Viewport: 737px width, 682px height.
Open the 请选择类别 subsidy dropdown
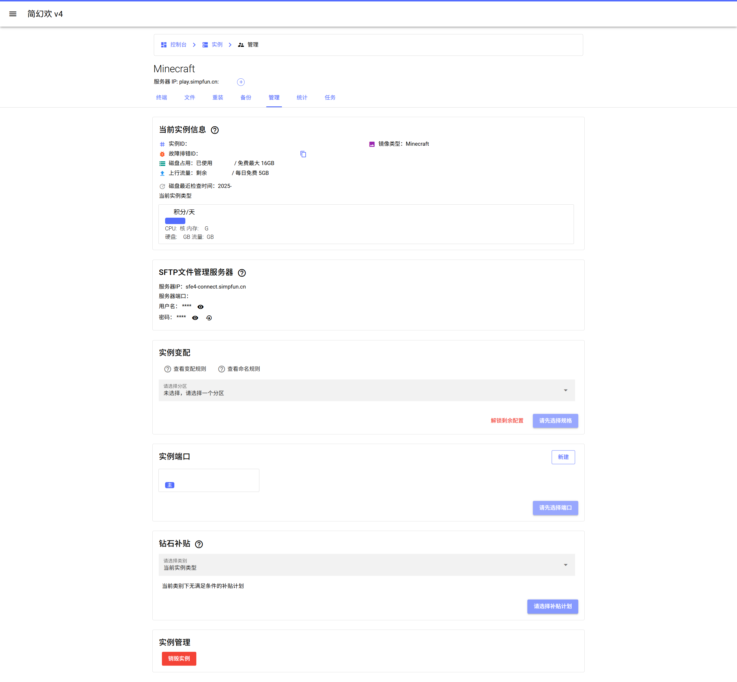pos(366,565)
